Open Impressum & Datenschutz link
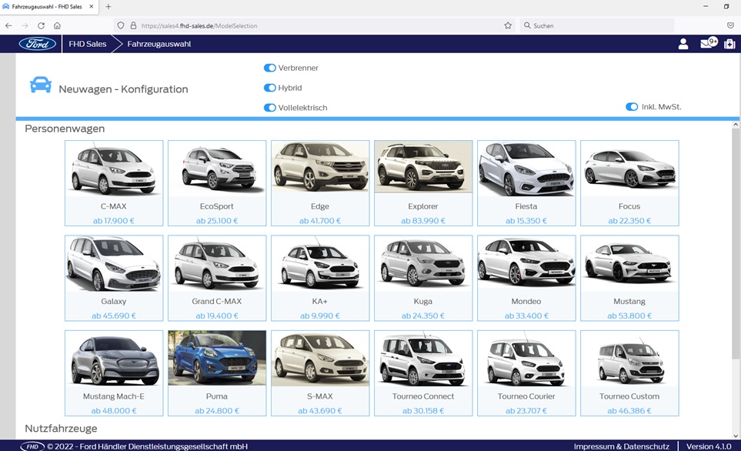Screen dimensions: 741x451 click(622, 446)
